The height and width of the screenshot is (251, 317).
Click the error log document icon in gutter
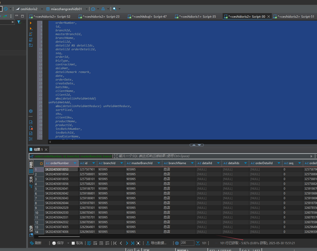[x=31, y=128]
